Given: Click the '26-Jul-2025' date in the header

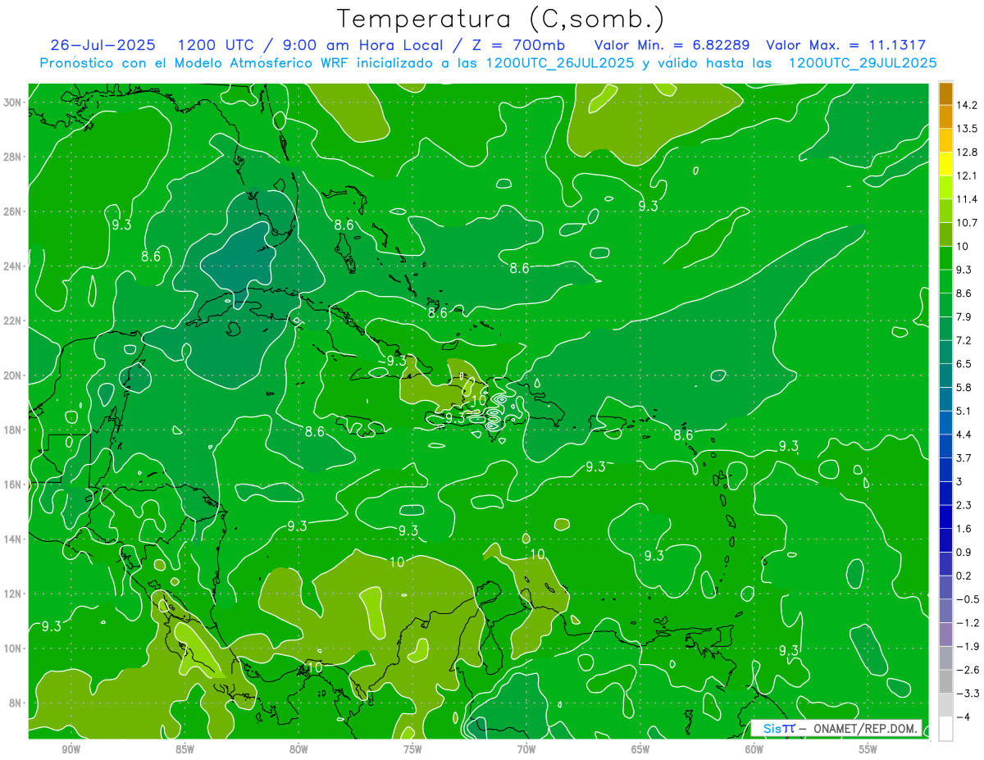Looking at the screenshot, I should [x=104, y=44].
